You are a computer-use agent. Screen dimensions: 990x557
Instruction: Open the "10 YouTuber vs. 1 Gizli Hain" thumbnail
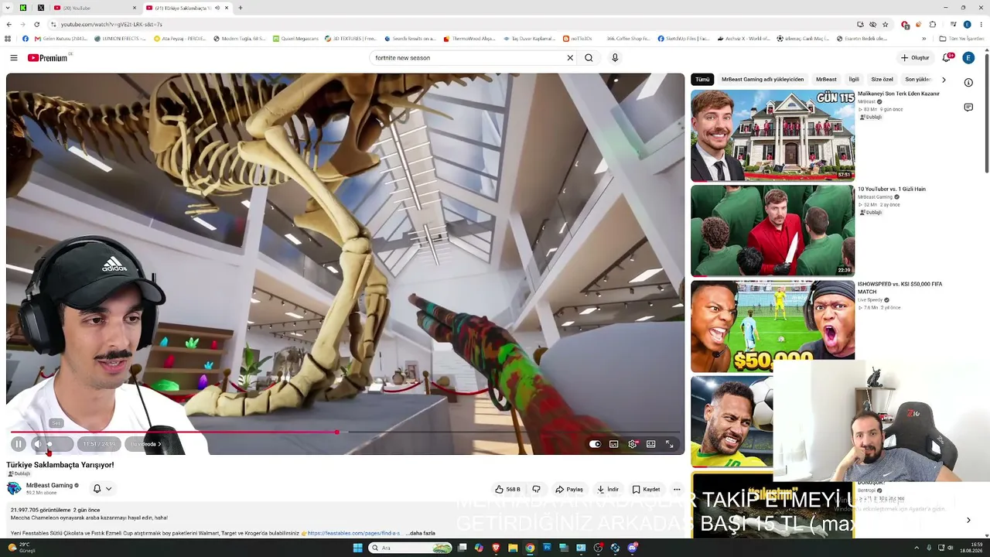773,231
